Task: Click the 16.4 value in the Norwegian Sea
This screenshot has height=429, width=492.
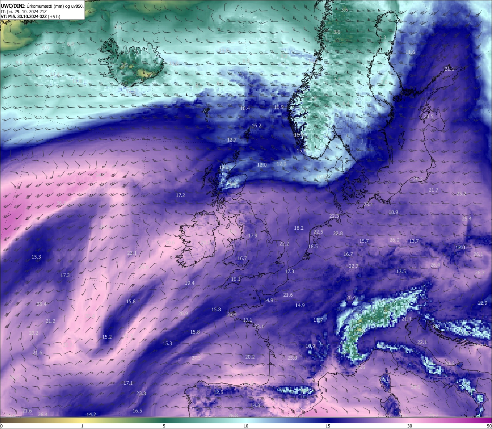Action: pos(245,108)
